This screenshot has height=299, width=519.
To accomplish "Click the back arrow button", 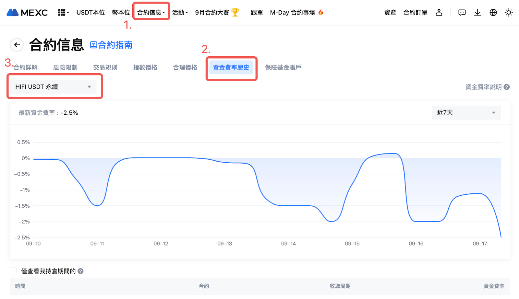I will (x=17, y=45).
